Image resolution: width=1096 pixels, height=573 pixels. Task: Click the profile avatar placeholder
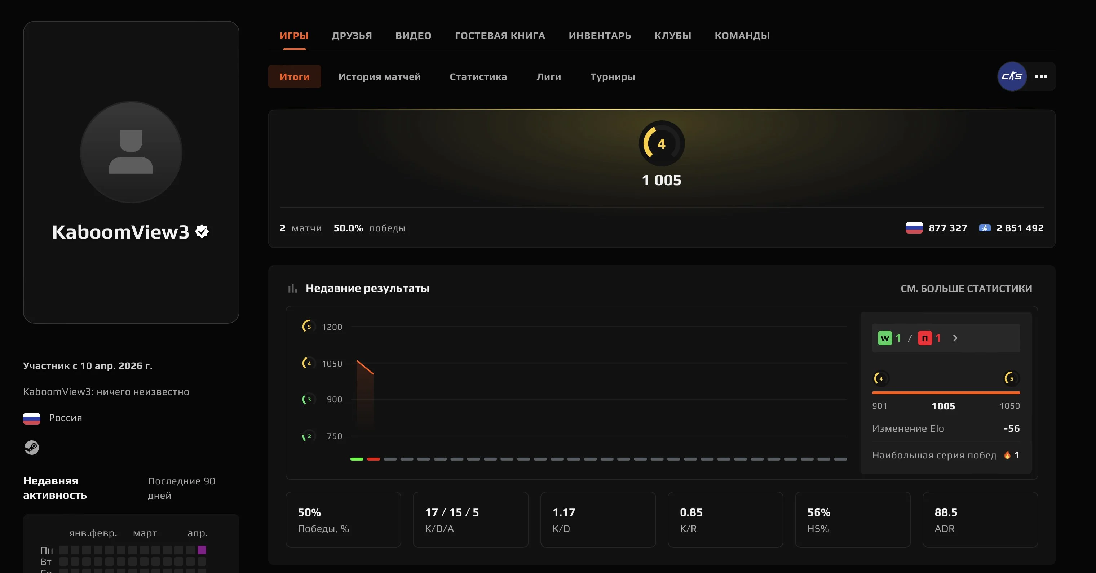click(131, 152)
